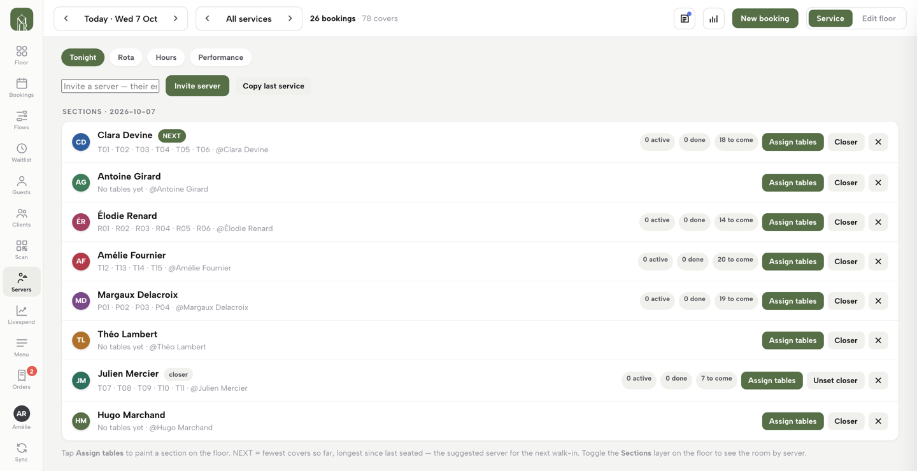This screenshot has width=917, height=471.
Task: Open the Clients page
Action: coord(22,218)
